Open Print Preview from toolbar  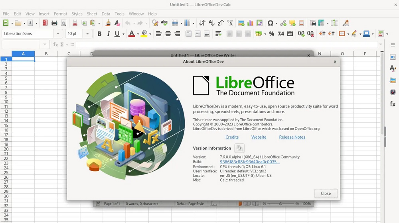tap(63, 23)
